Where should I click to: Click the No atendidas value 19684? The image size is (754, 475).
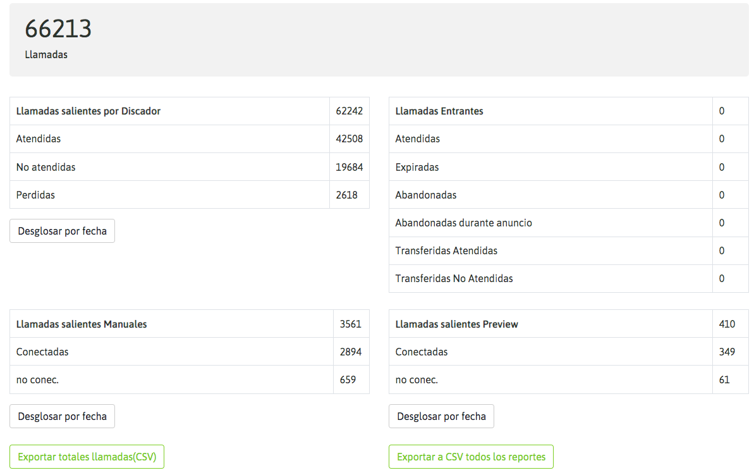pos(349,167)
